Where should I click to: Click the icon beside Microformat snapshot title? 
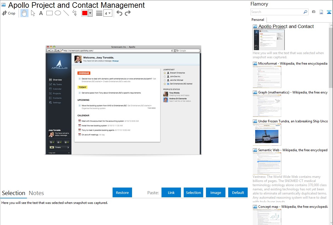click(255, 64)
